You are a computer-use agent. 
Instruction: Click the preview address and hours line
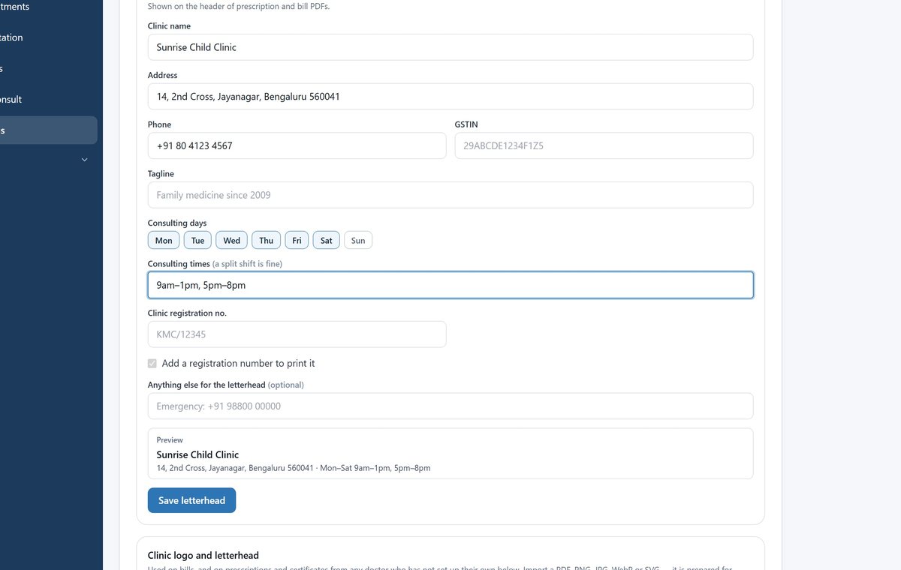point(294,468)
